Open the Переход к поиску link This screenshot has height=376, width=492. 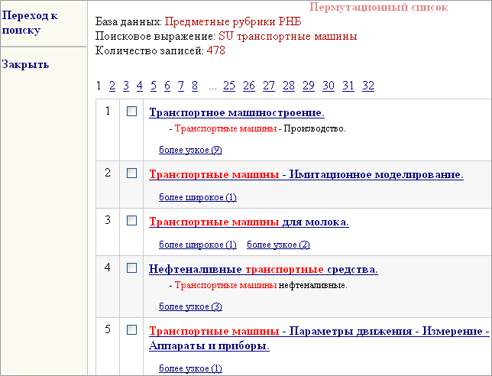tap(30, 23)
